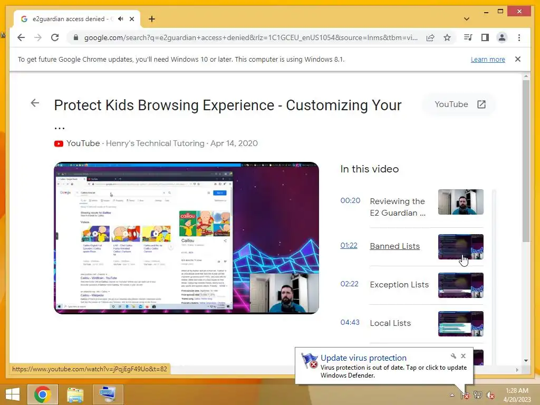
Task: Open the profile avatar menu
Action: click(502, 37)
